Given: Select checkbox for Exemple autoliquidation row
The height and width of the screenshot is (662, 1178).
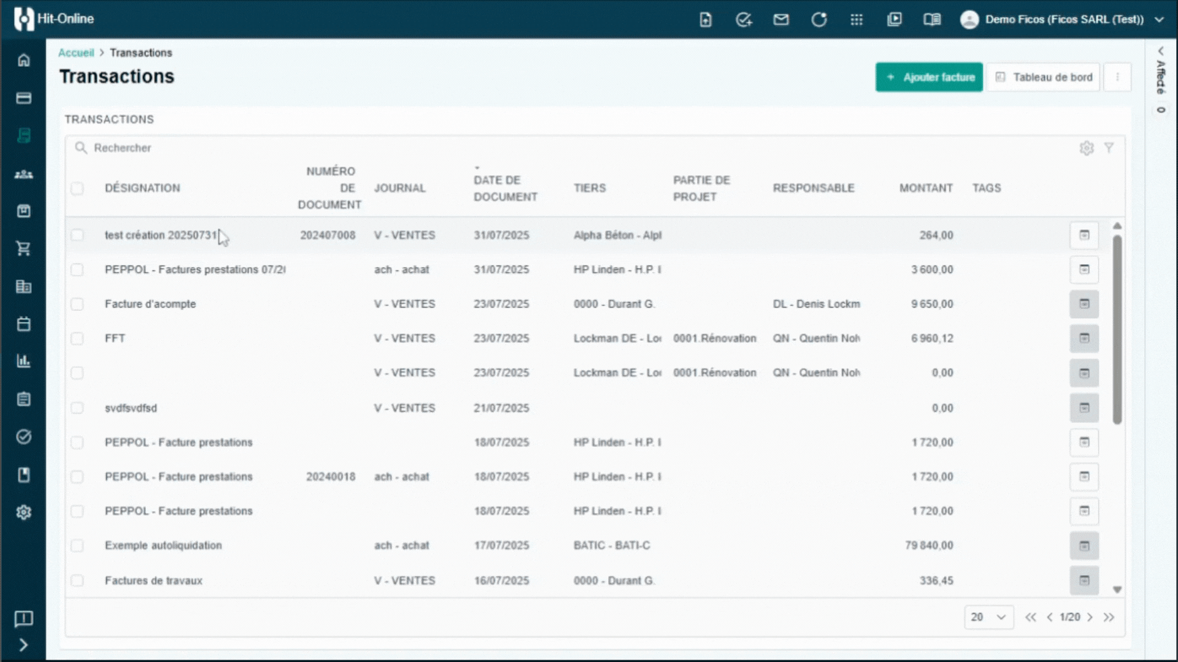Looking at the screenshot, I should pos(77,546).
